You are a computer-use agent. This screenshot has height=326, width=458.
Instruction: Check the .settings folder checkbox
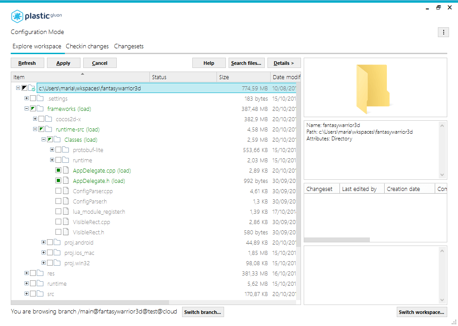pyautogui.click(x=33, y=98)
